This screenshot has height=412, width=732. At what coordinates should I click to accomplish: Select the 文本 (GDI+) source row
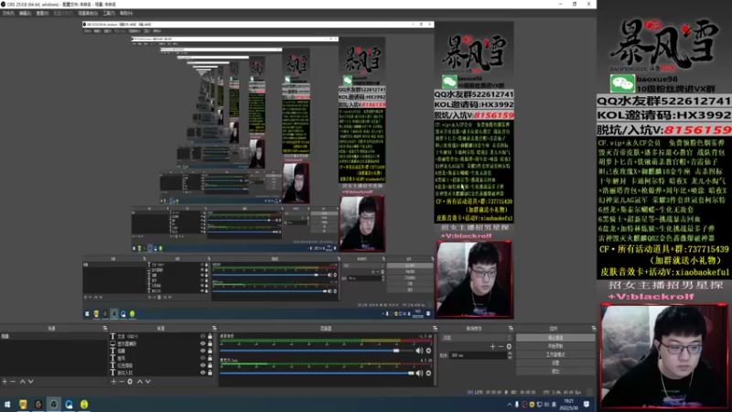coord(161,336)
